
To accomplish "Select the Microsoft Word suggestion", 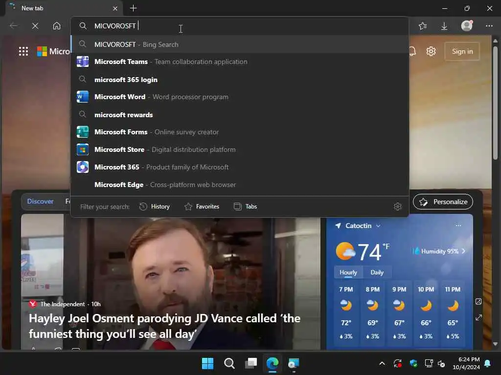I will [240, 97].
